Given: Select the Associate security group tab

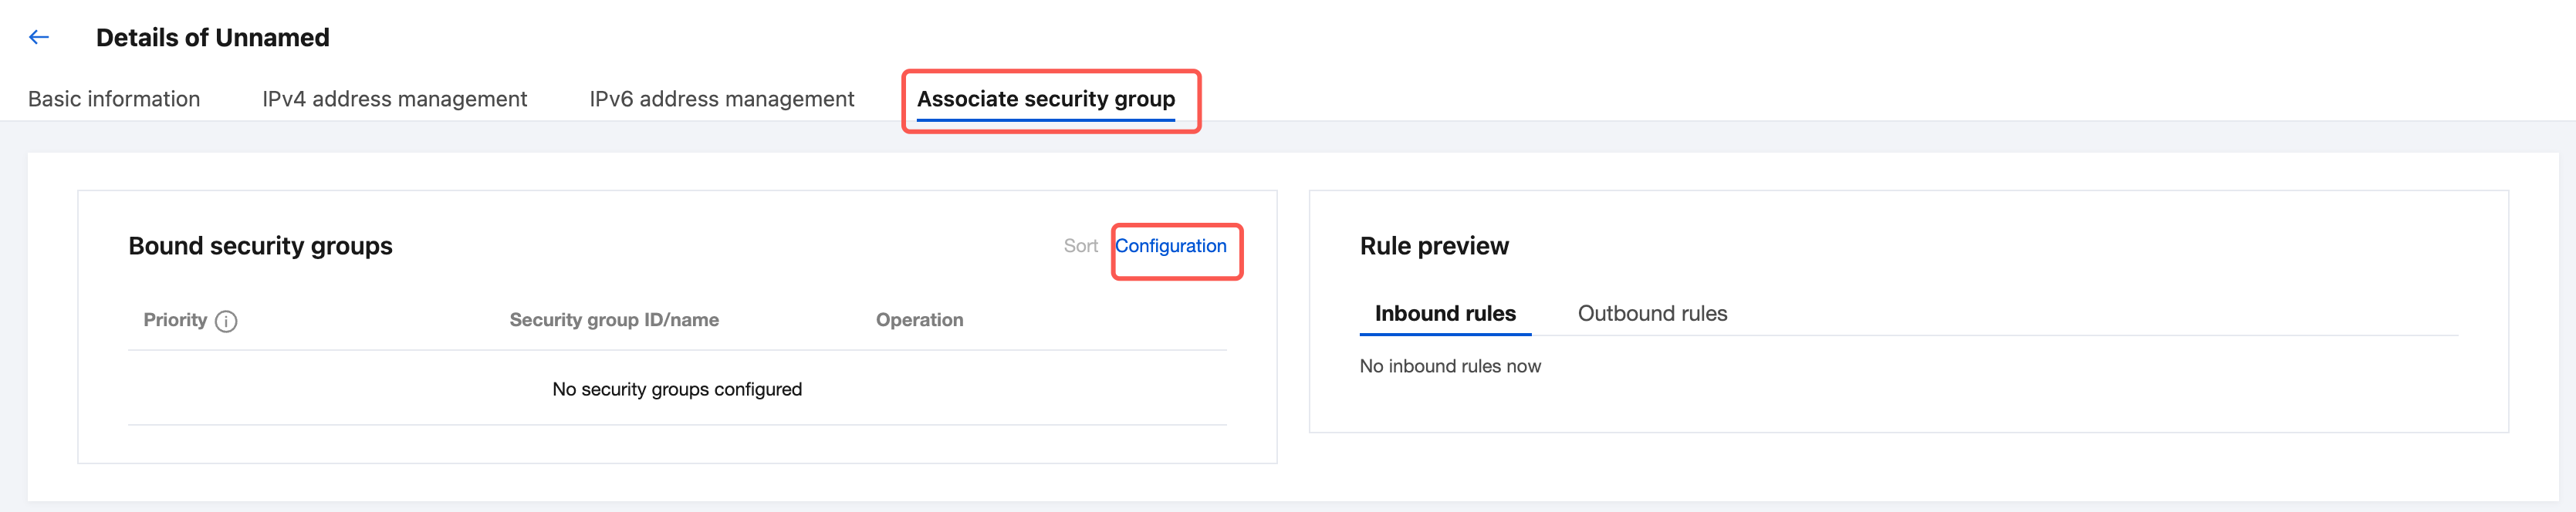Looking at the screenshot, I should 1045,99.
